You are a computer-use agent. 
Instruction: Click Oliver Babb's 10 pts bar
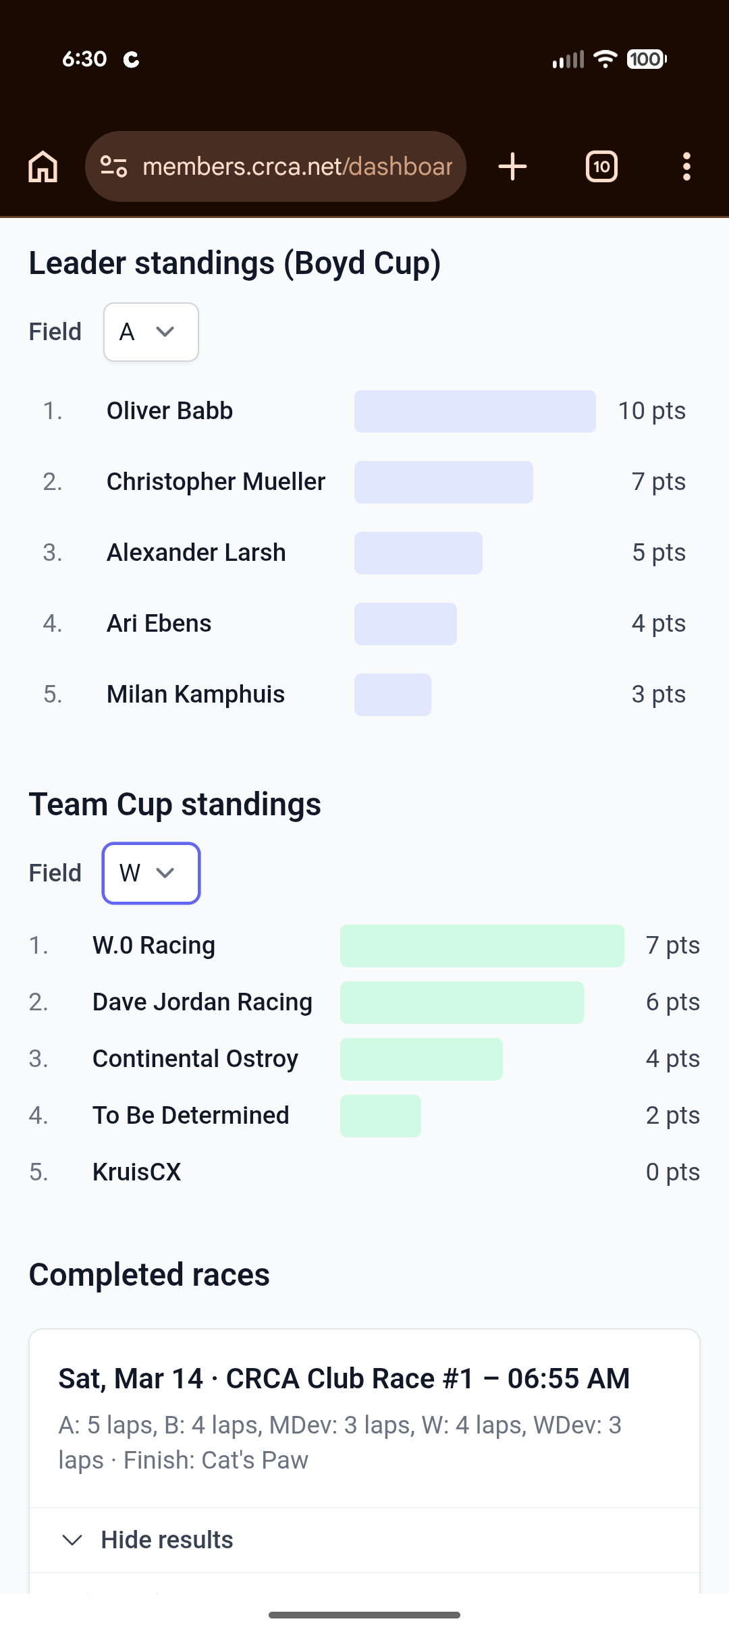(x=475, y=411)
